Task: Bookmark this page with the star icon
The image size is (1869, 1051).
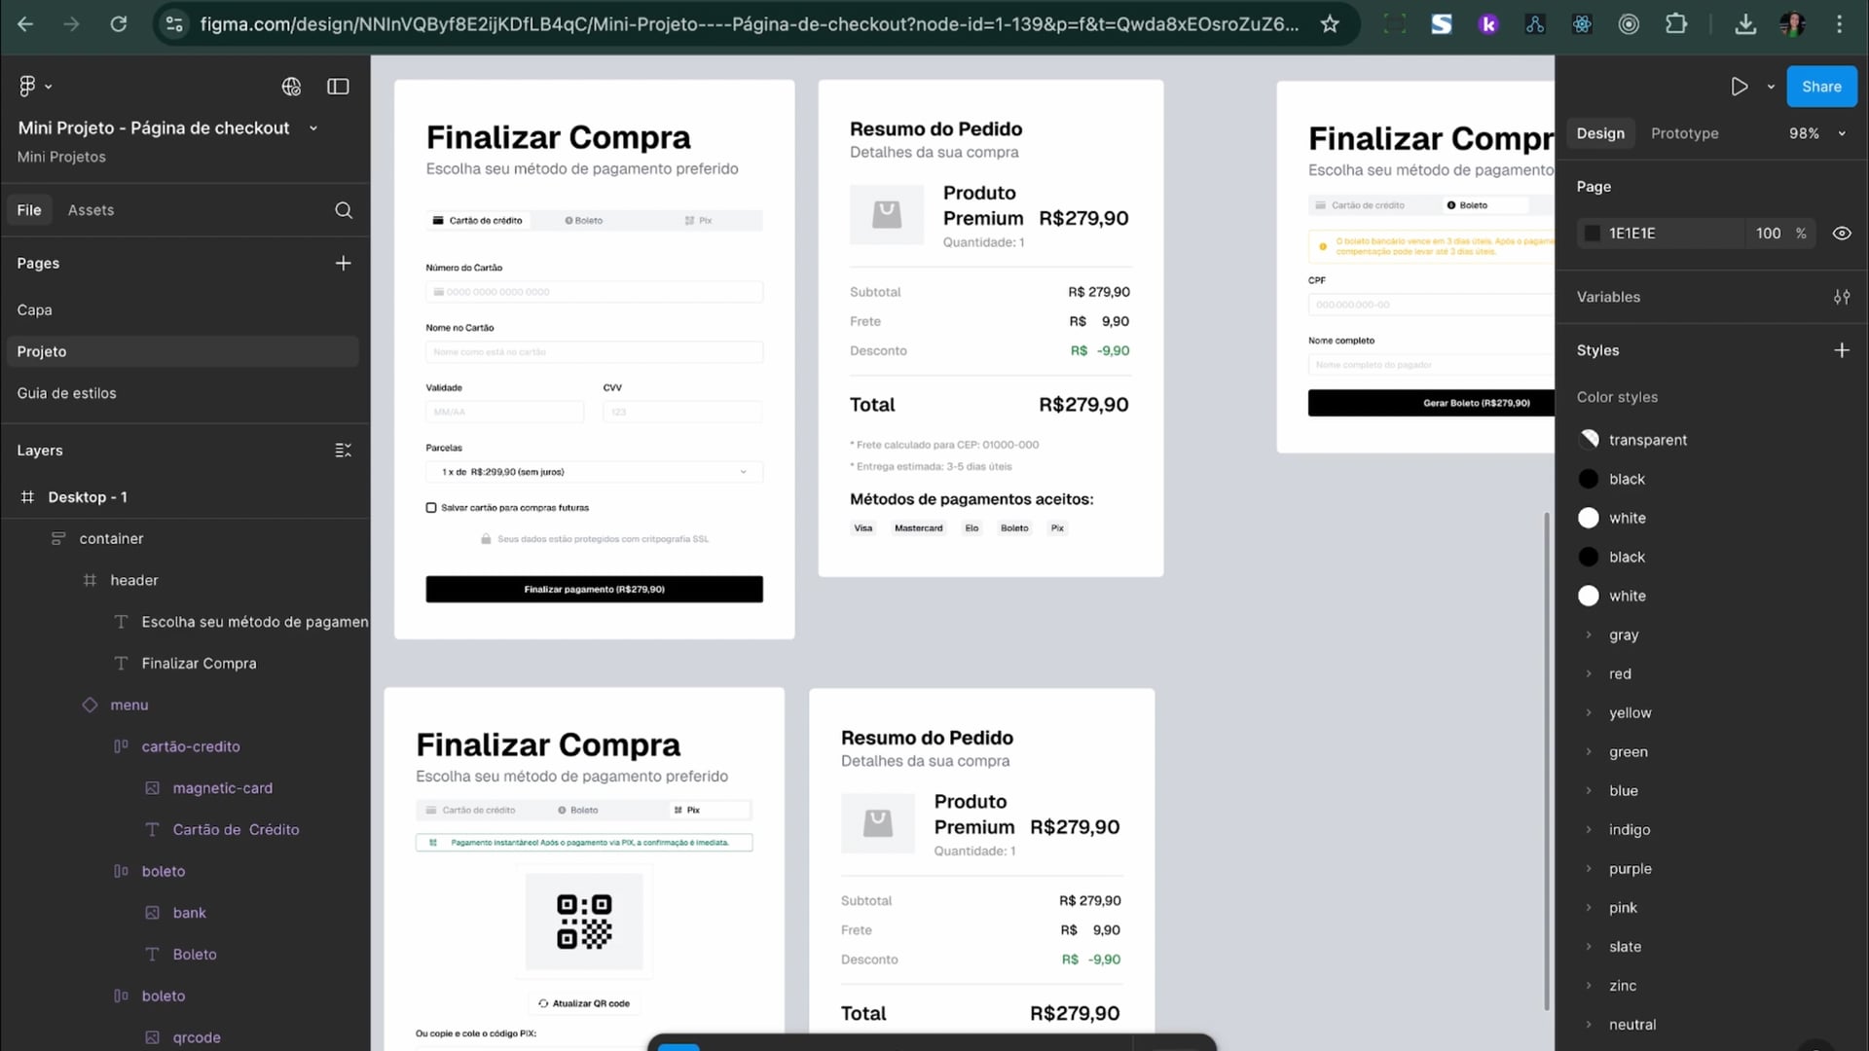Action: 1330,24
